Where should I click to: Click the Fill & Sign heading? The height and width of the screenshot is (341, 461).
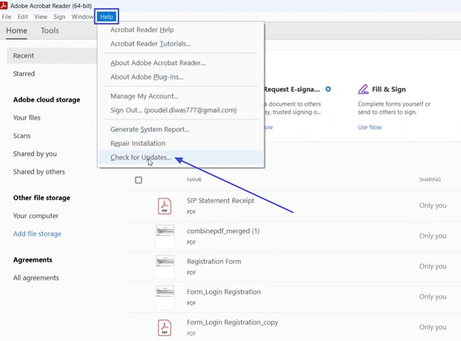pos(389,89)
